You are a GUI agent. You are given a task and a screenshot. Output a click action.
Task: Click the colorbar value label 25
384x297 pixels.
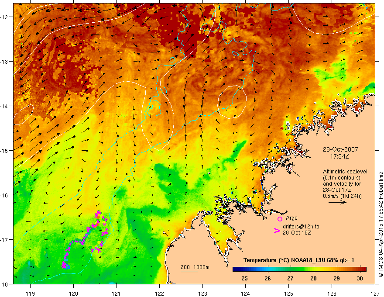[244, 278]
